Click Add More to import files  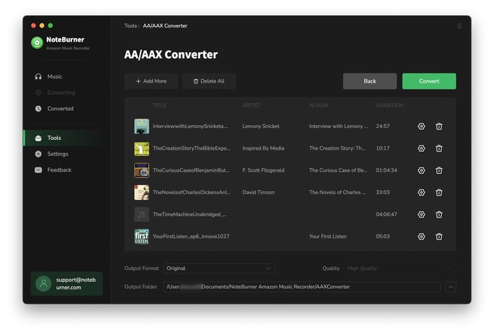(x=151, y=81)
